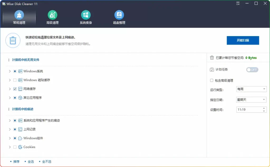This screenshot has height=167, width=270.
Task: Click the 计算机中的无用文件 section header
Action: coord(26,60)
